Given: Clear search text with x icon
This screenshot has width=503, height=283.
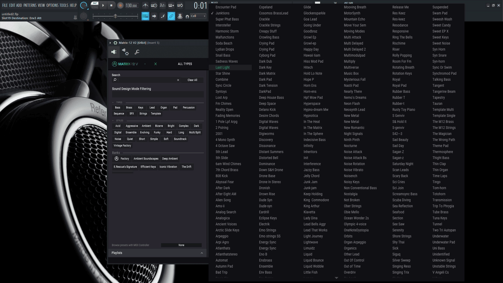Looking at the screenshot, I should [178, 80].
